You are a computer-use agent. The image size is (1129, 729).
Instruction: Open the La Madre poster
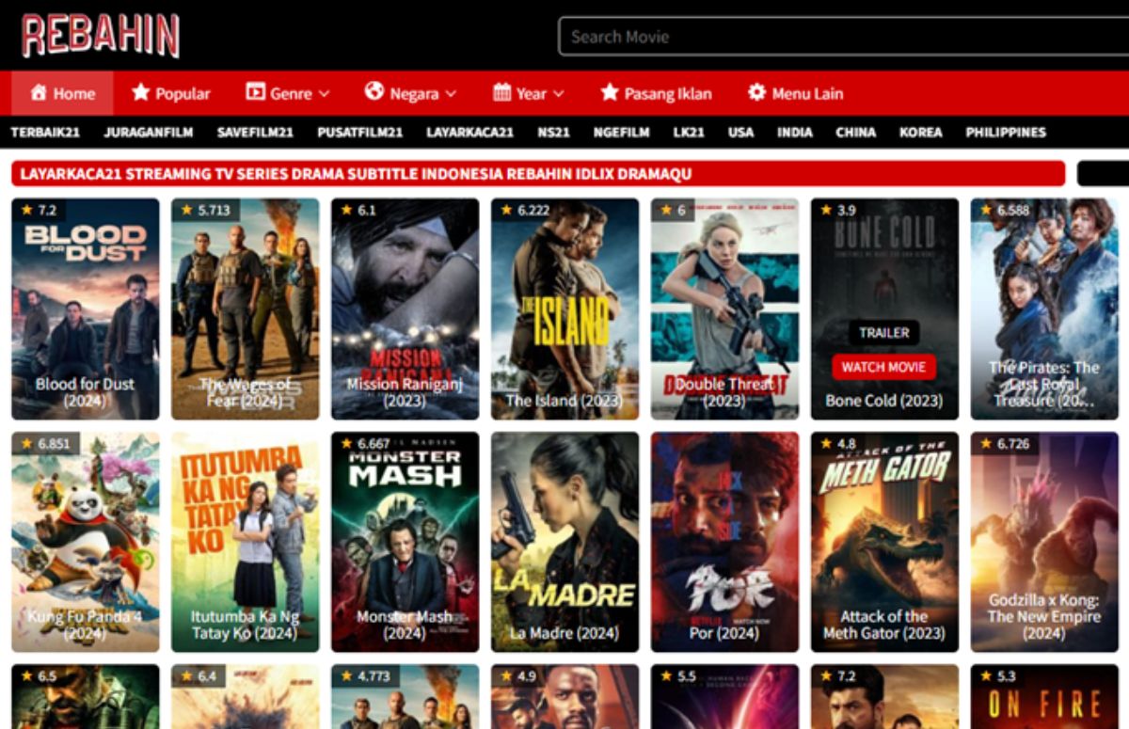pos(565,542)
